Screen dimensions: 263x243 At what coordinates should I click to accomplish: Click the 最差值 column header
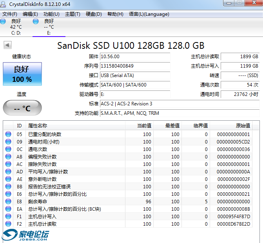click(167, 125)
